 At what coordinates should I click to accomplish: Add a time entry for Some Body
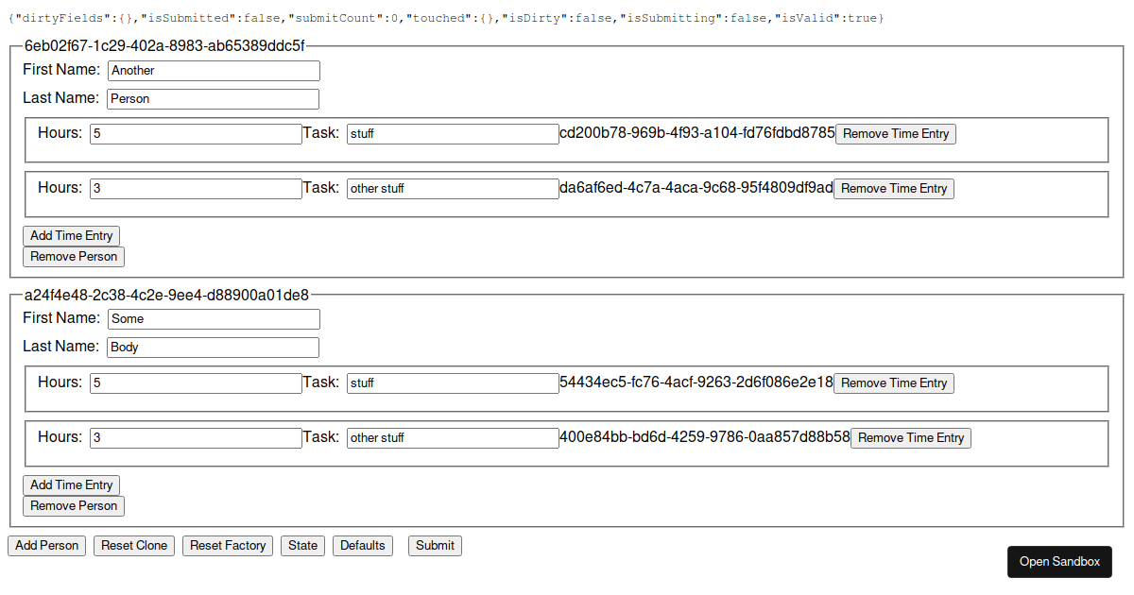tap(71, 484)
